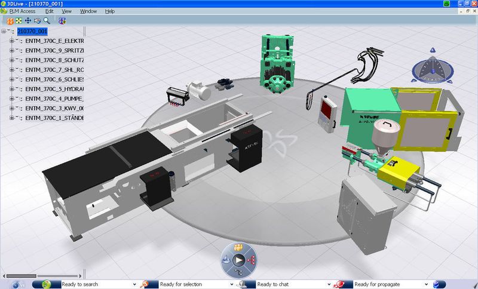This screenshot has width=478, height=289.
Task: Click the tree panel horizontal scrollbar
Action: pos(42,276)
